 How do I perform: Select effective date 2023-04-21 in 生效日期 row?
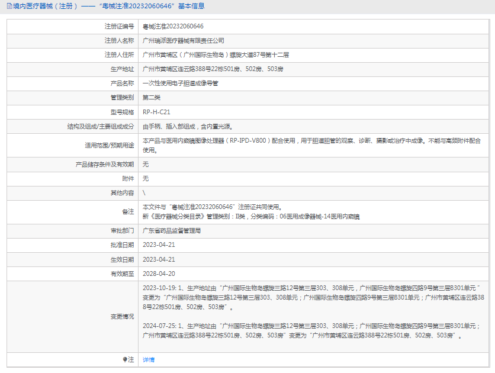click(159, 259)
